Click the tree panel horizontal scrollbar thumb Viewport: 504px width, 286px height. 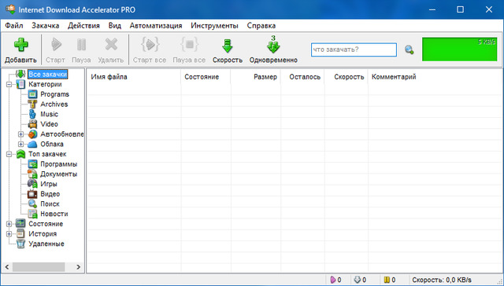pos(39,267)
